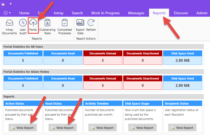View Report for Read Status
This screenshot has height=138, width=210.
[x=63, y=127]
